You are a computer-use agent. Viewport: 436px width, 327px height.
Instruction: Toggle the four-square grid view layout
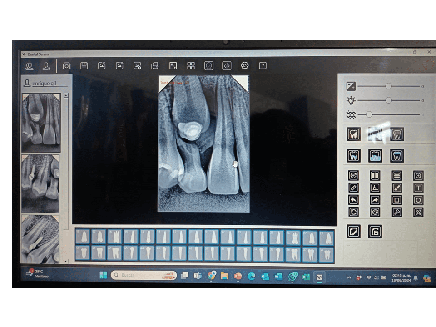pos(191,66)
